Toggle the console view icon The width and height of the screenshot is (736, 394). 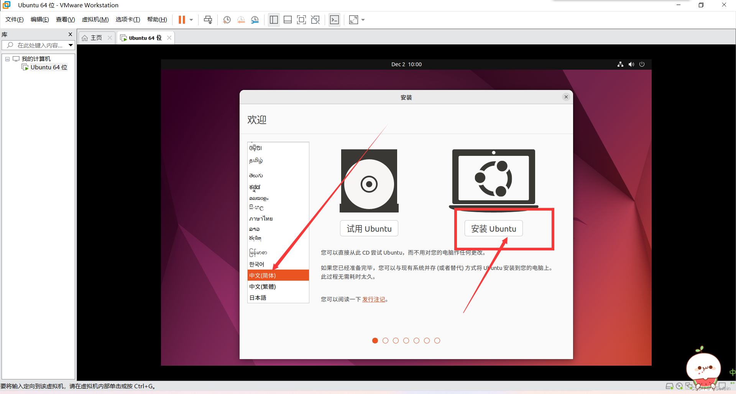click(x=335, y=20)
